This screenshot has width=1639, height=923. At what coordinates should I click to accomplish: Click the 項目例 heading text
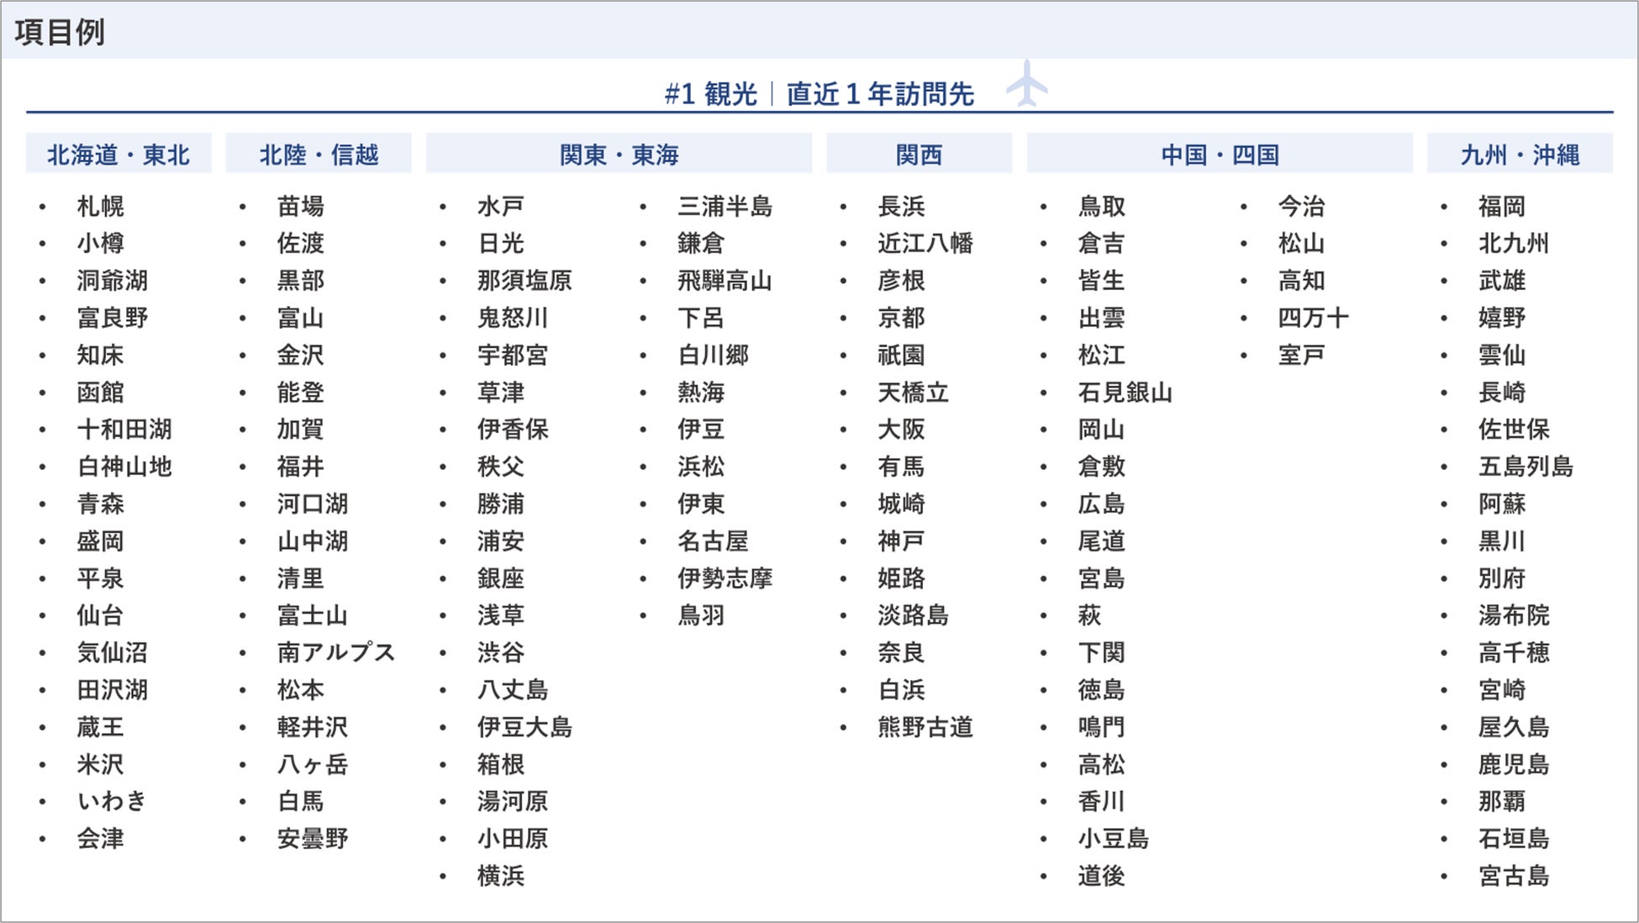tap(60, 32)
